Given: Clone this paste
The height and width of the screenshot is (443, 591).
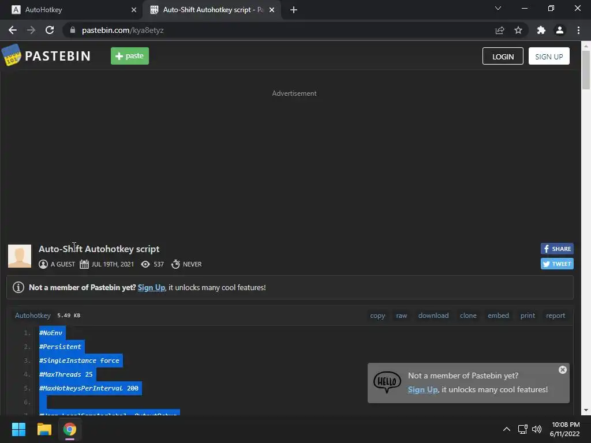Looking at the screenshot, I should click(468, 316).
